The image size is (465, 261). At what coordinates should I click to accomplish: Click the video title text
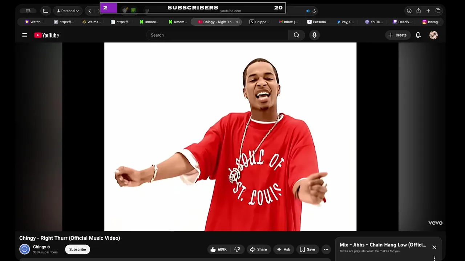pyautogui.click(x=70, y=238)
